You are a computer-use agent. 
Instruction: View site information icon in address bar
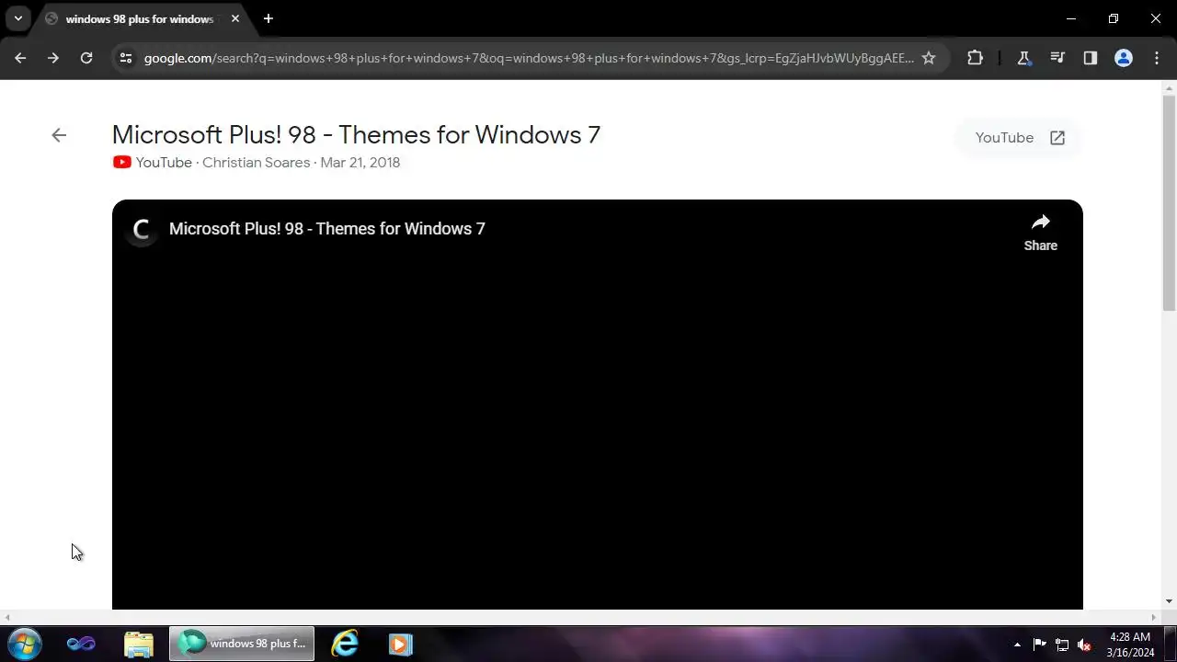pyautogui.click(x=126, y=58)
